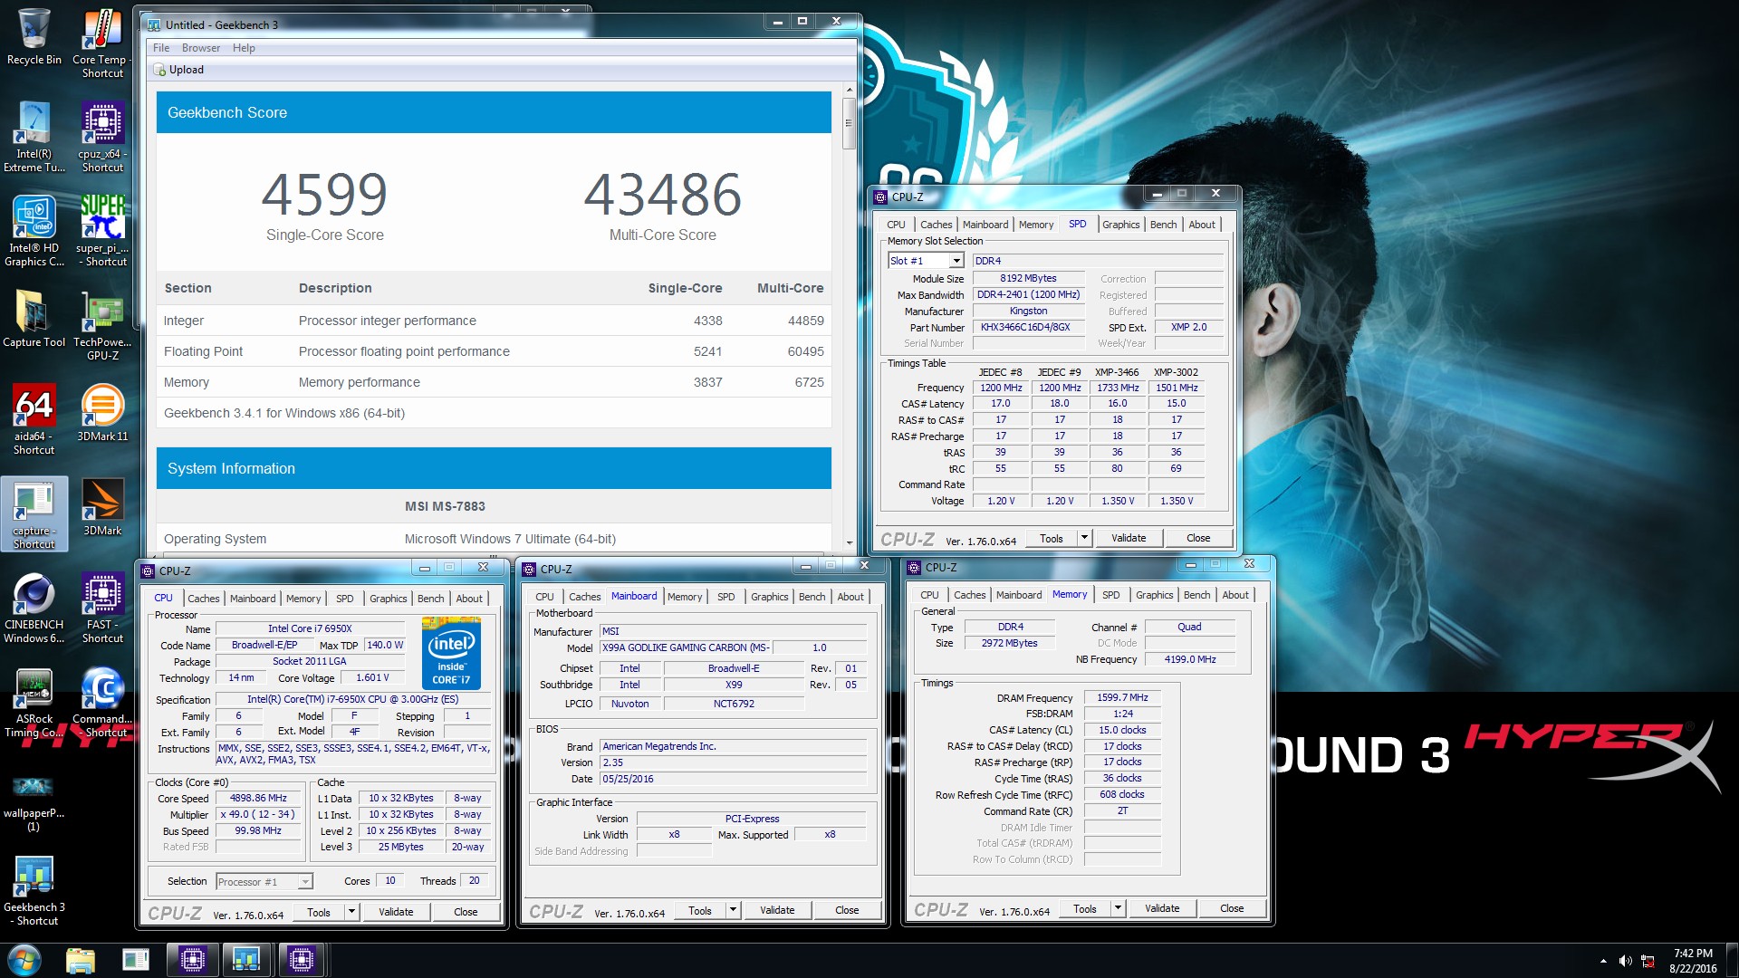The height and width of the screenshot is (978, 1739).
Task: Expand Tools dropdown arrow in Memory CPU-Z window
Action: pyautogui.click(x=1118, y=908)
